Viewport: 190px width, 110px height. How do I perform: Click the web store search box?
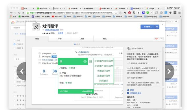tap(18, 28)
